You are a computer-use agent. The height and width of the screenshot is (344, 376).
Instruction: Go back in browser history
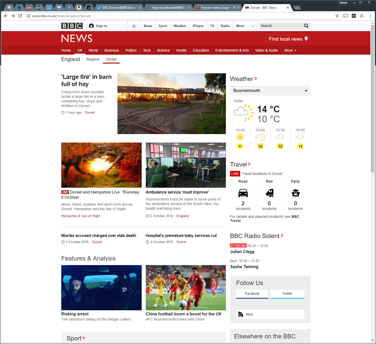tap(6, 16)
